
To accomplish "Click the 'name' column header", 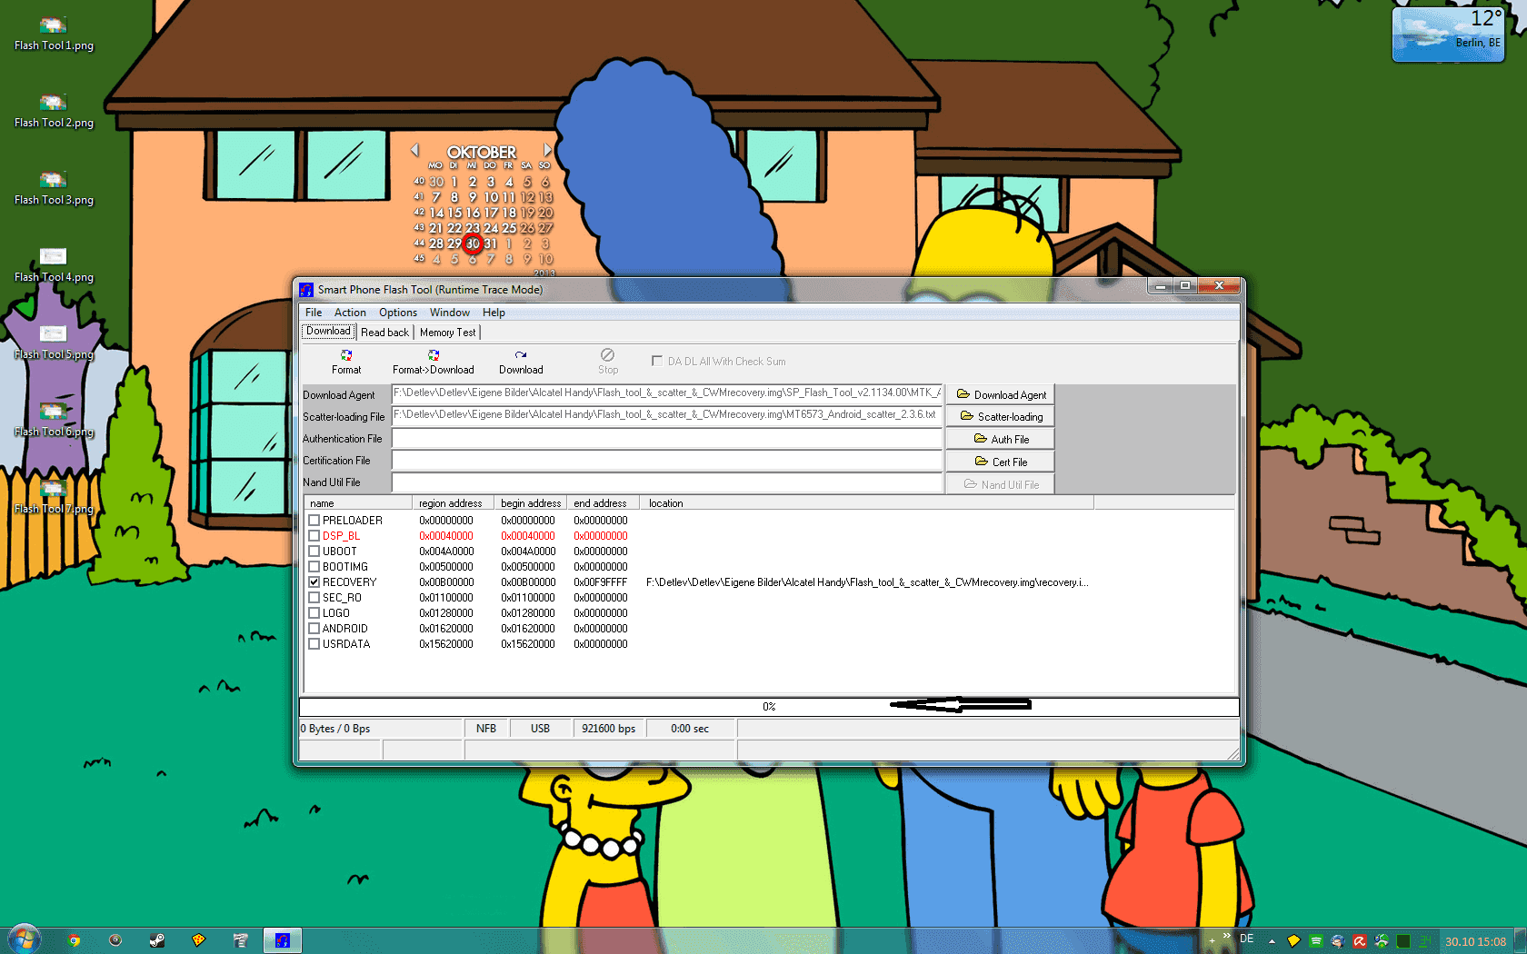I will 358,502.
